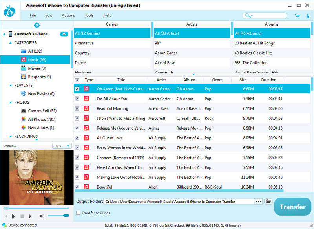314x229 pixels.
Task: Adjust the preview volume slider
Action: (58, 216)
